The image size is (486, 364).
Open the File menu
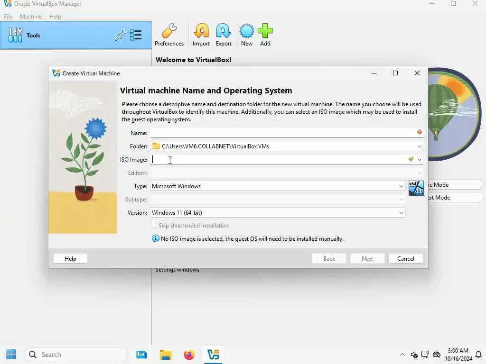(x=8, y=17)
